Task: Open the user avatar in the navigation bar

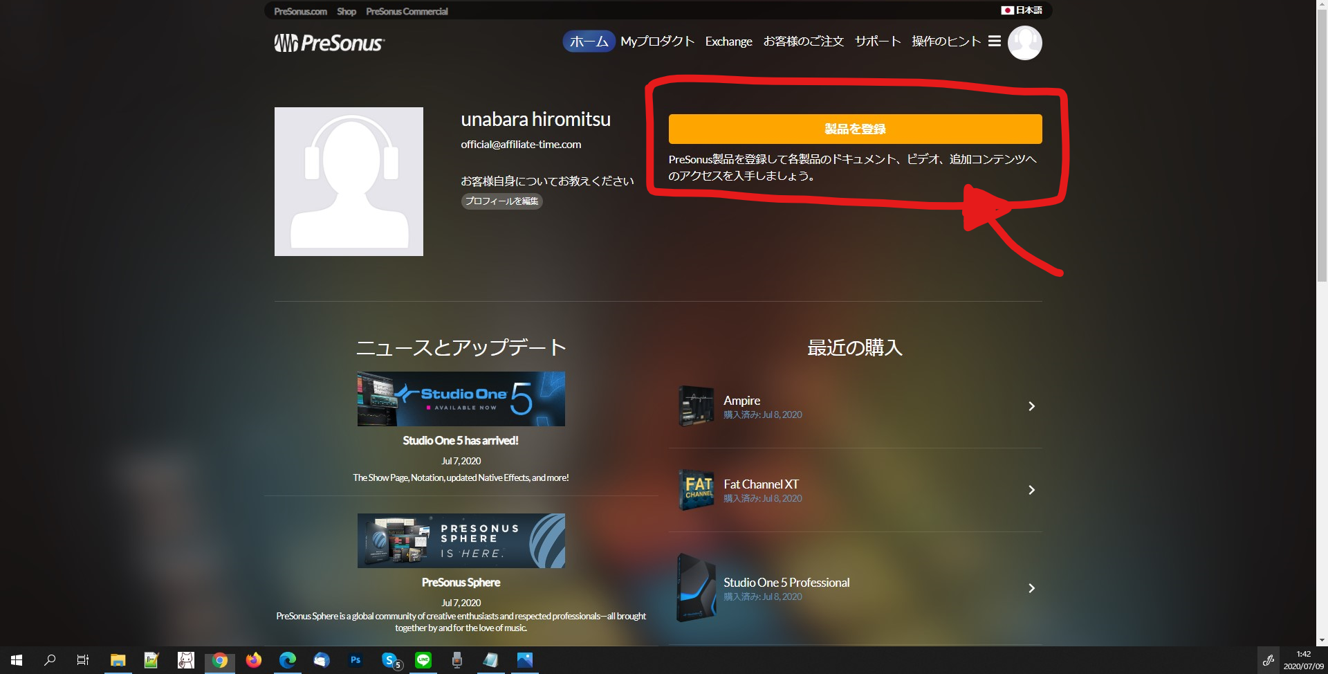Action: coord(1025,43)
